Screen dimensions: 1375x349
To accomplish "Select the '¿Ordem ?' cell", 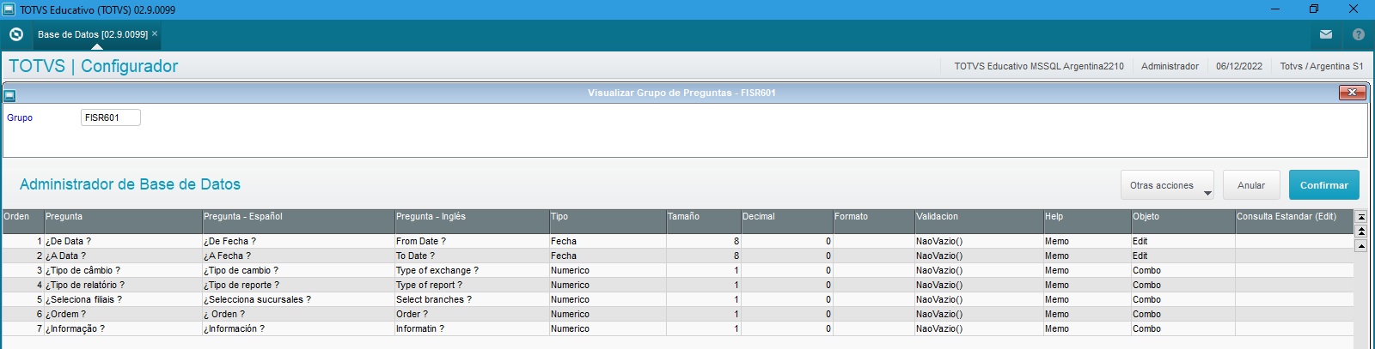I will point(123,314).
